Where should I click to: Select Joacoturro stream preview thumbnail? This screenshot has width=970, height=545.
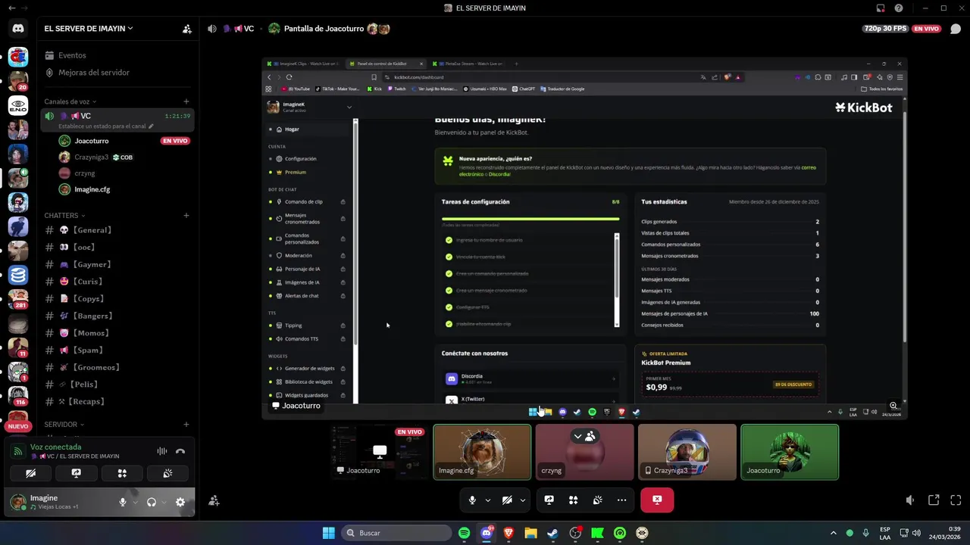[380, 452]
